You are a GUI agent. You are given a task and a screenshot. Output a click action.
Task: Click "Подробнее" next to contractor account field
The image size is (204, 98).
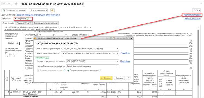click(125, 53)
